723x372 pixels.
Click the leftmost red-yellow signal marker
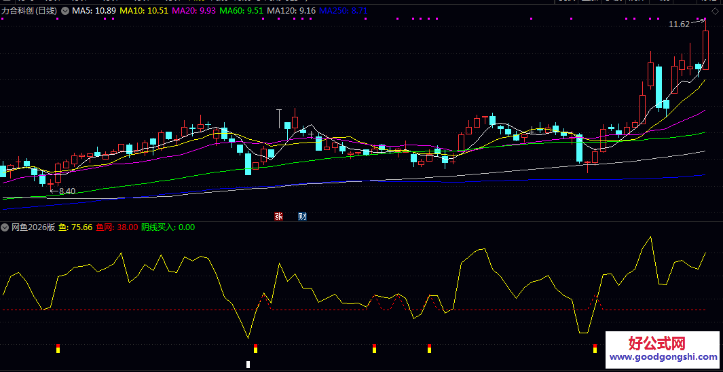[x=58, y=349]
